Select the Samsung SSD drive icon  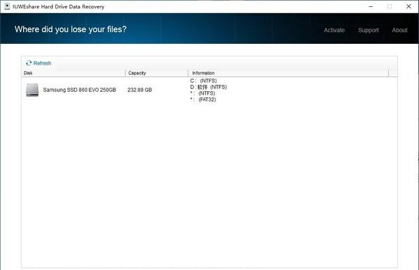click(32, 90)
